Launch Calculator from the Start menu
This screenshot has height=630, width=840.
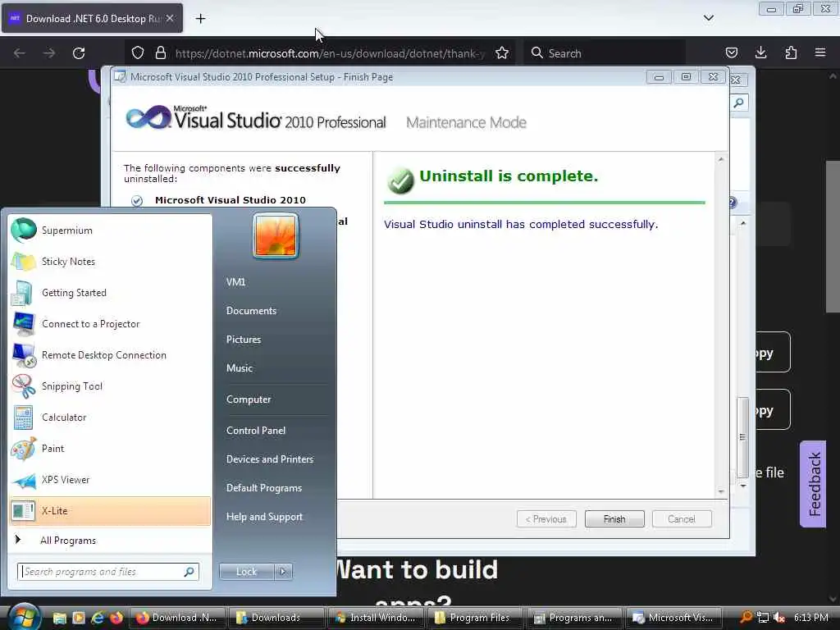click(110, 418)
